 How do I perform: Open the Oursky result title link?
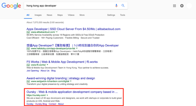coord(72,92)
